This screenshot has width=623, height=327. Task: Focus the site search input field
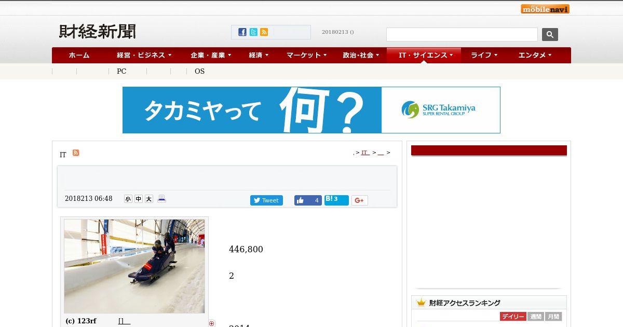pyautogui.click(x=462, y=35)
